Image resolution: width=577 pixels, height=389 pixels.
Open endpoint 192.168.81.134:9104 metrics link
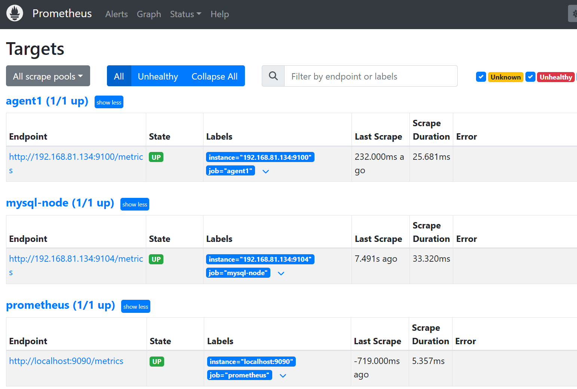76,265
